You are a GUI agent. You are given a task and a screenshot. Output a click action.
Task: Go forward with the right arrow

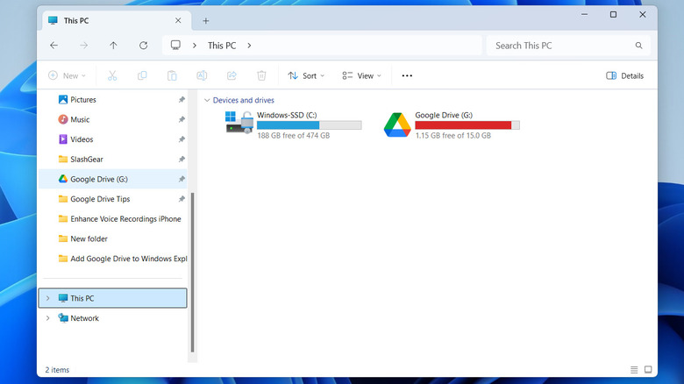[x=83, y=46]
